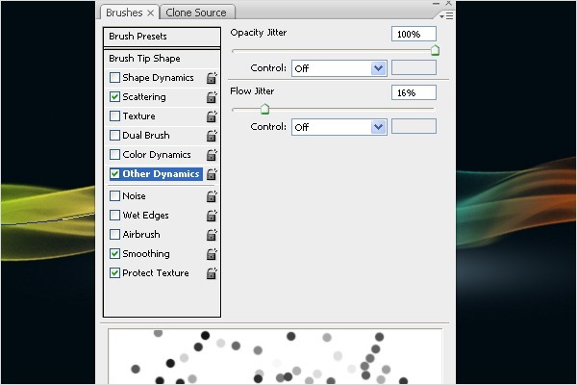Toggle lock icon for Color Dynamics
This screenshot has width=577, height=385.
click(212, 155)
